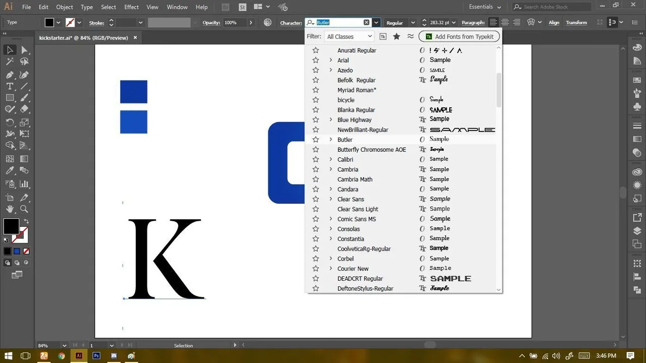This screenshot has height=363, width=646.
Task: Open Recolor Artwork wheel icon
Action: pyautogui.click(x=267, y=23)
